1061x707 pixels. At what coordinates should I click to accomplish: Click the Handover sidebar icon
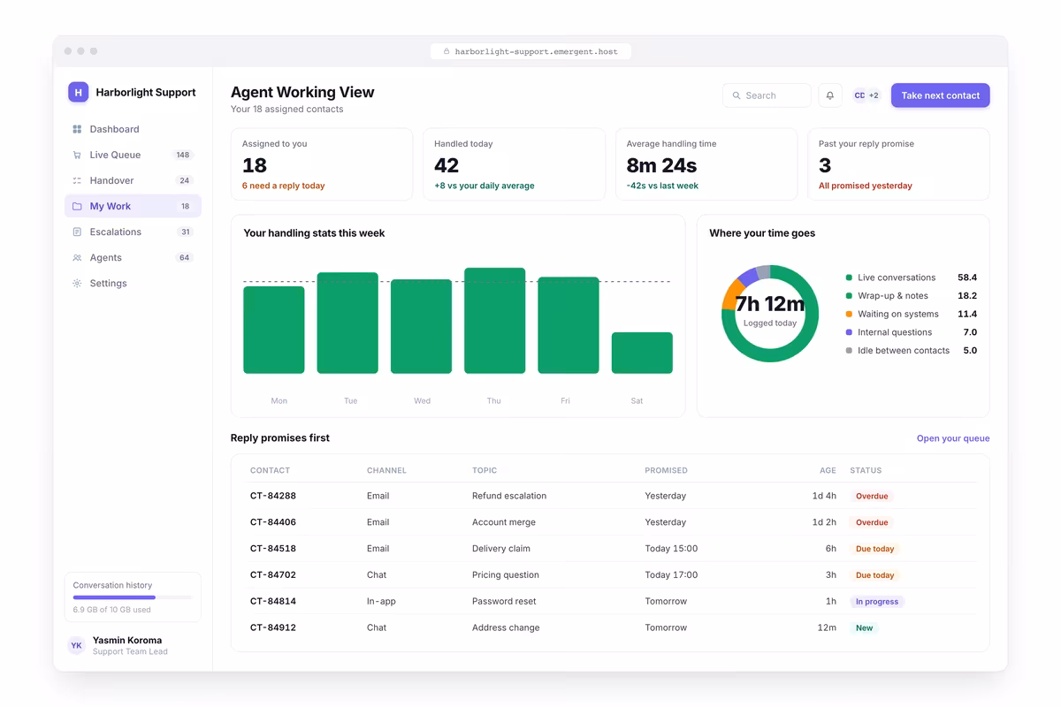click(x=77, y=180)
